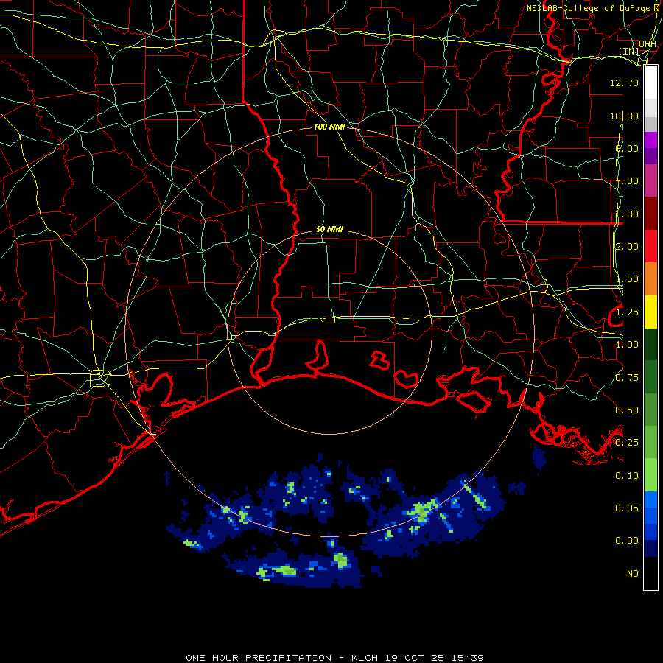Select the darkest green legend segment below 1.00
The image size is (663, 663).
coord(650,344)
